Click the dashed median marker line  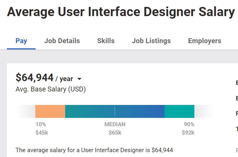point(115,111)
